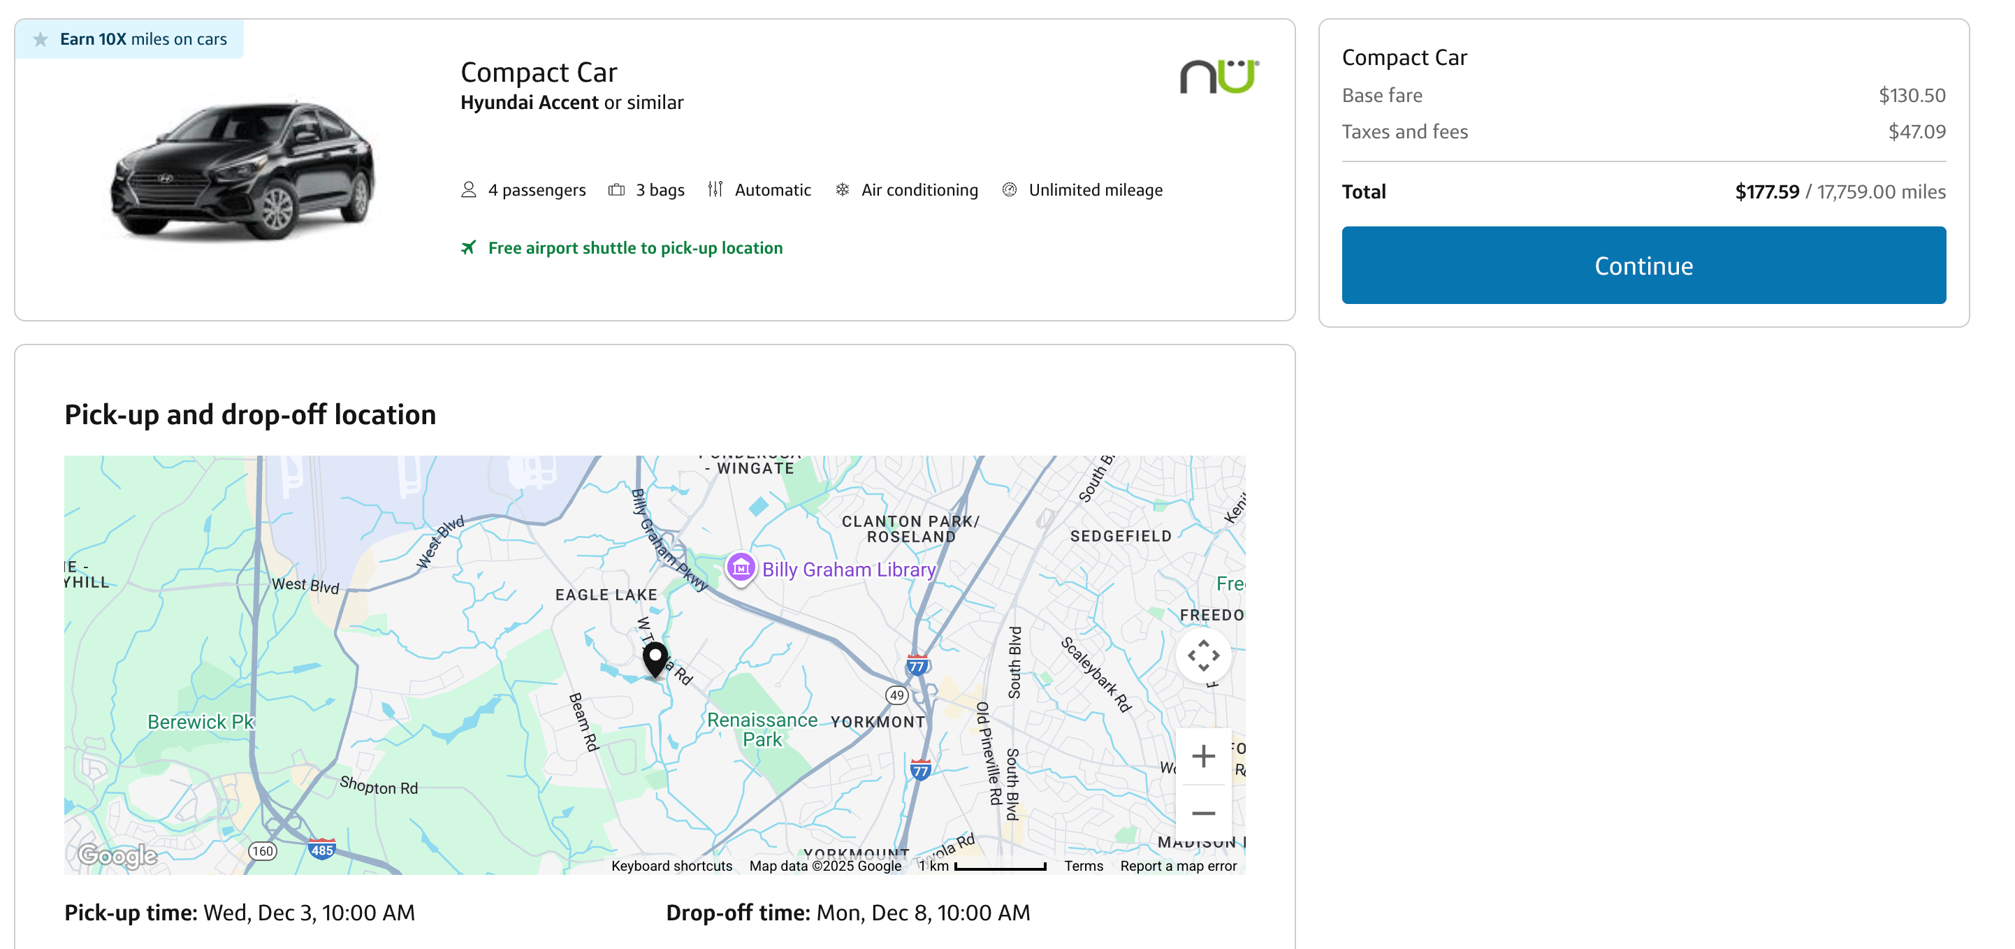
Task: Click the air conditioning snowflake icon
Action: pos(842,189)
